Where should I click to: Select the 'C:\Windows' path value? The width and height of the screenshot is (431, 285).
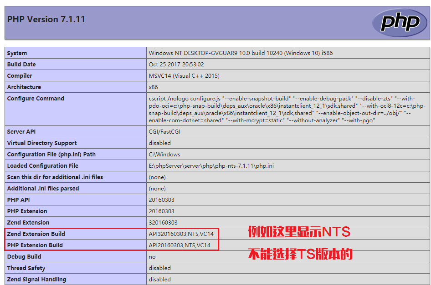[164, 154]
